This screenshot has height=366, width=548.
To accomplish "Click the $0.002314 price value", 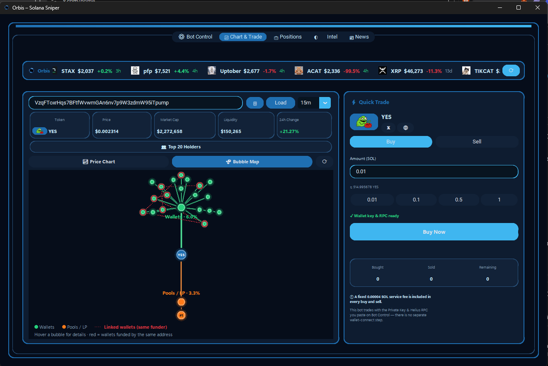I will [107, 131].
